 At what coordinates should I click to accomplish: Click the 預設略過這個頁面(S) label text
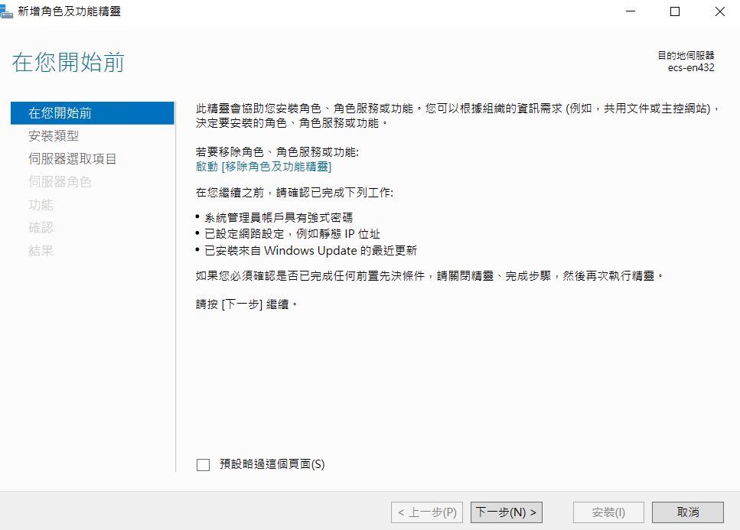[272, 464]
